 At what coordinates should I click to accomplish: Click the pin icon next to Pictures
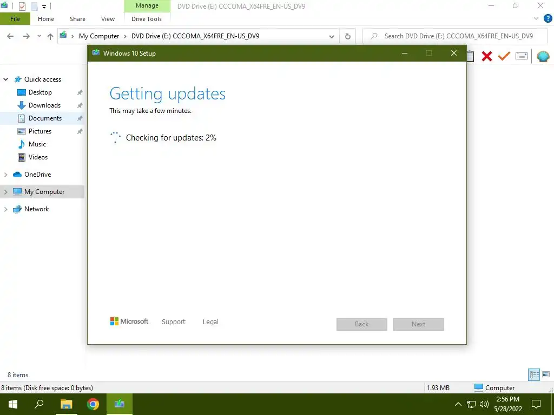point(80,131)
